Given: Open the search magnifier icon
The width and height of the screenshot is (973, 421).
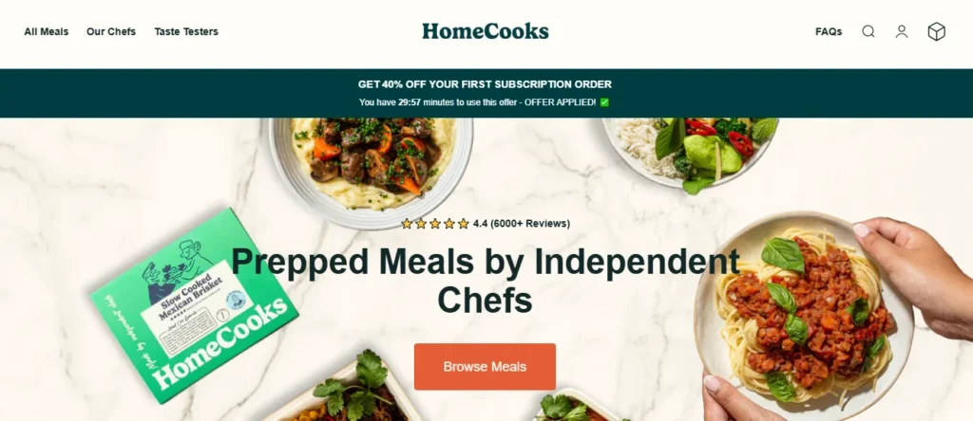Looking at the screenshot, I should click(x=868, y=31).
